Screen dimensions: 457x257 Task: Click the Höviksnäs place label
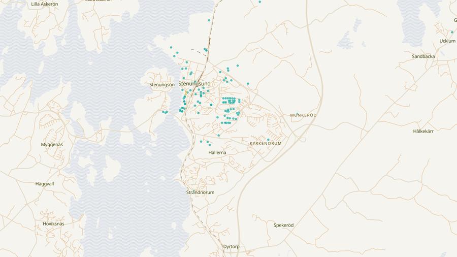(x=53, y=223)
